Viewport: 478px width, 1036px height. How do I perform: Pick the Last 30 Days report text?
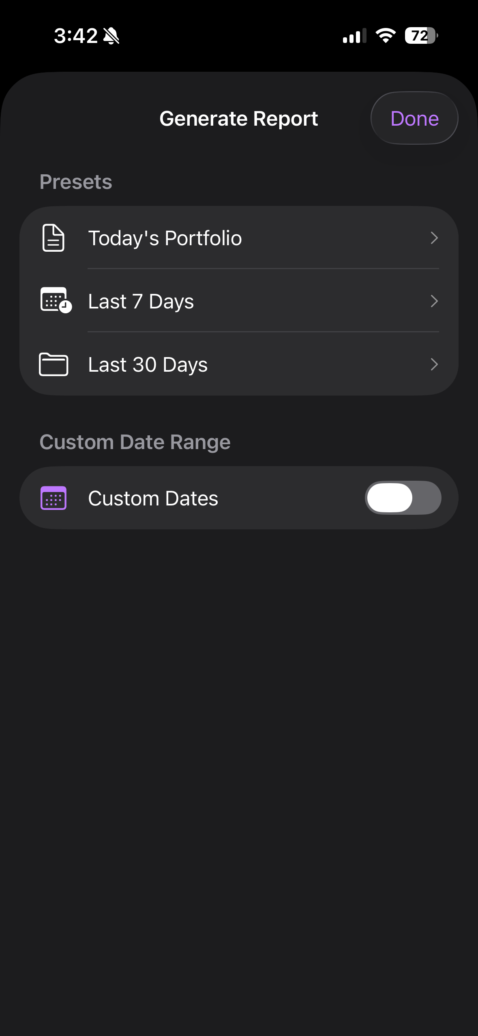tap(148, 365)
